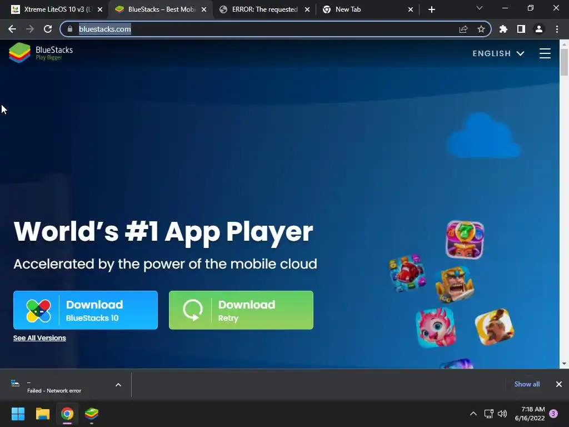Bookmark this page with the star
Screen dimensions: 569x427
pyautogui.click(x=481, y=29)
